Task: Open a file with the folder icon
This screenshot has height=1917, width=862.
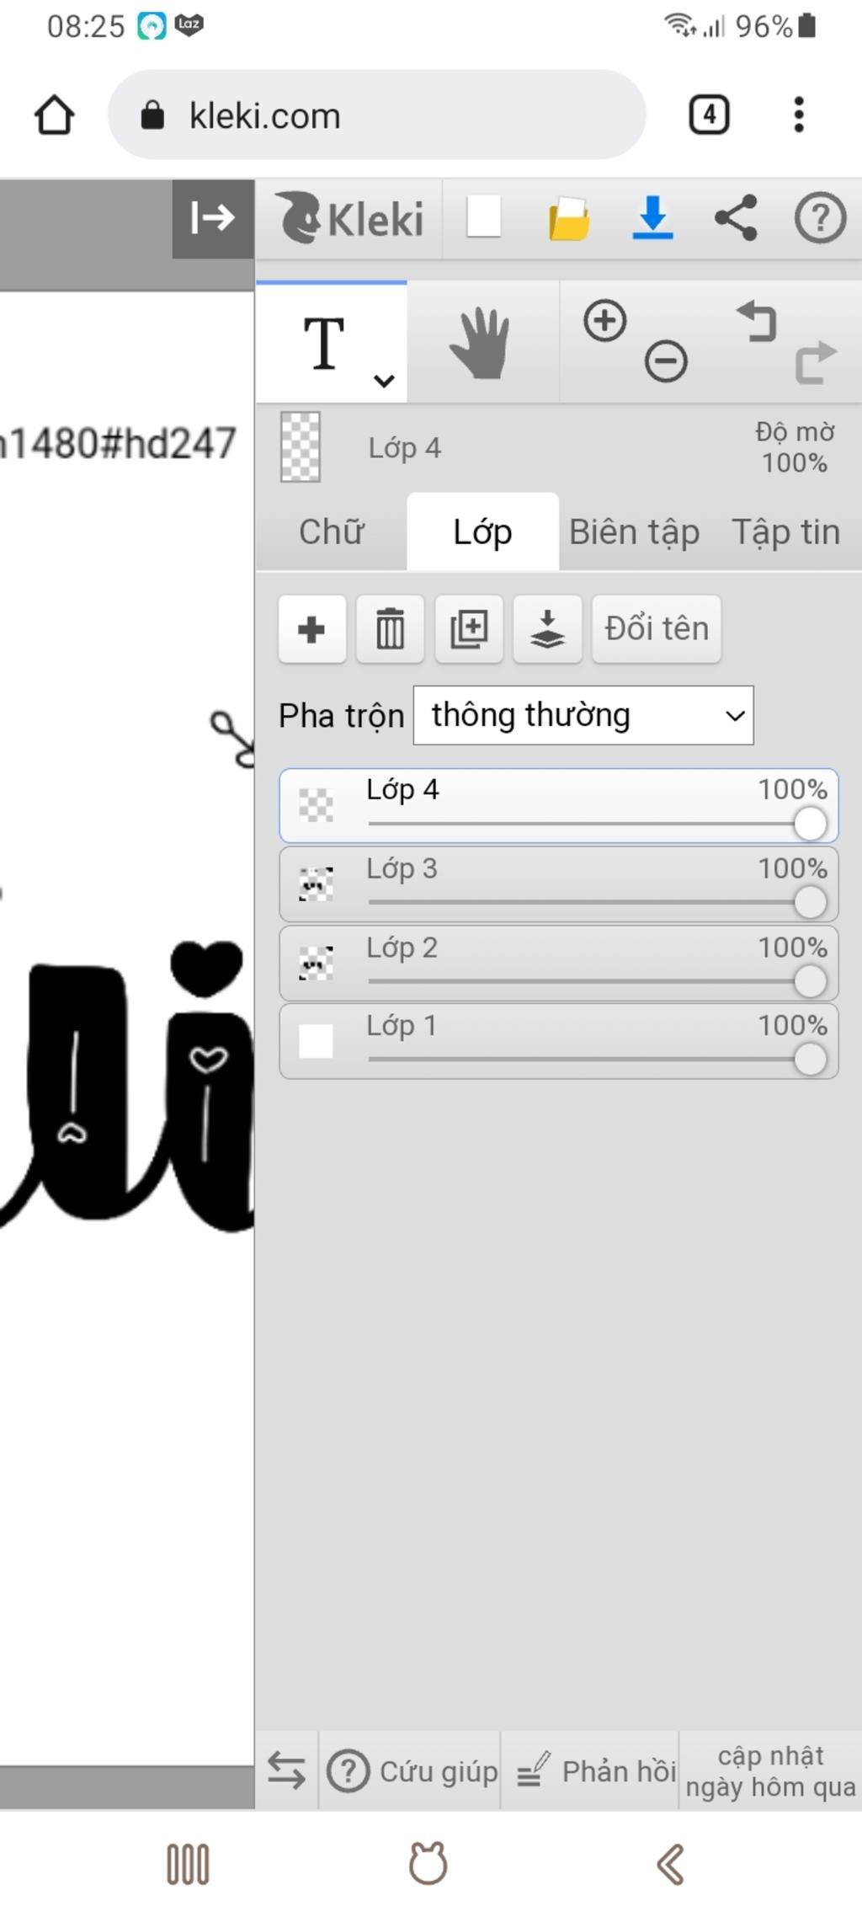Action: 569,219
